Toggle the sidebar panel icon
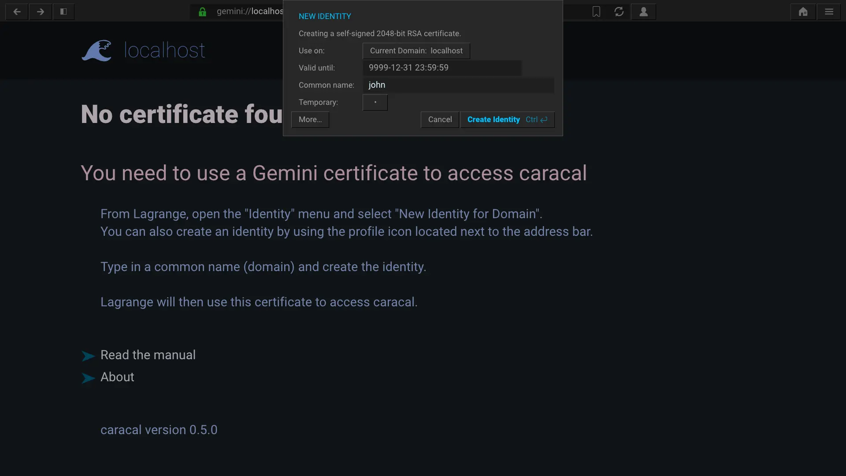The width and height of the screenshot is (846, 476). tap(63, 11)
